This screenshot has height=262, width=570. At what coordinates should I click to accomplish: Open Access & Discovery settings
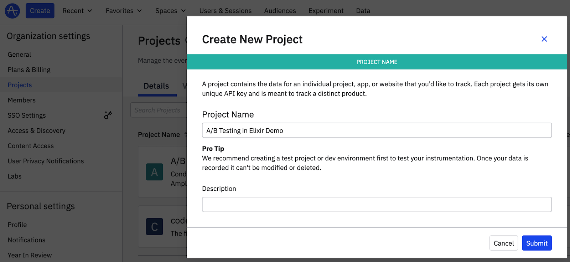coord(36,130)
